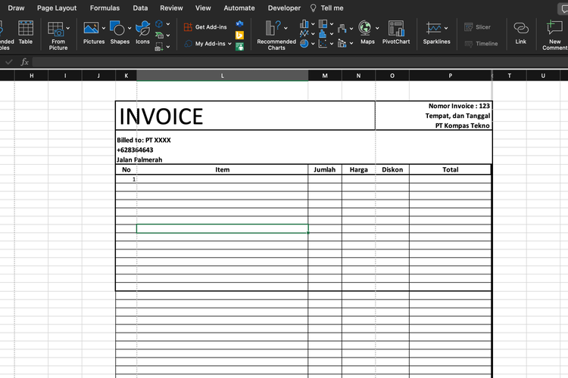Click the Column chart icon

pyautogui.click(x=304, y=24)
